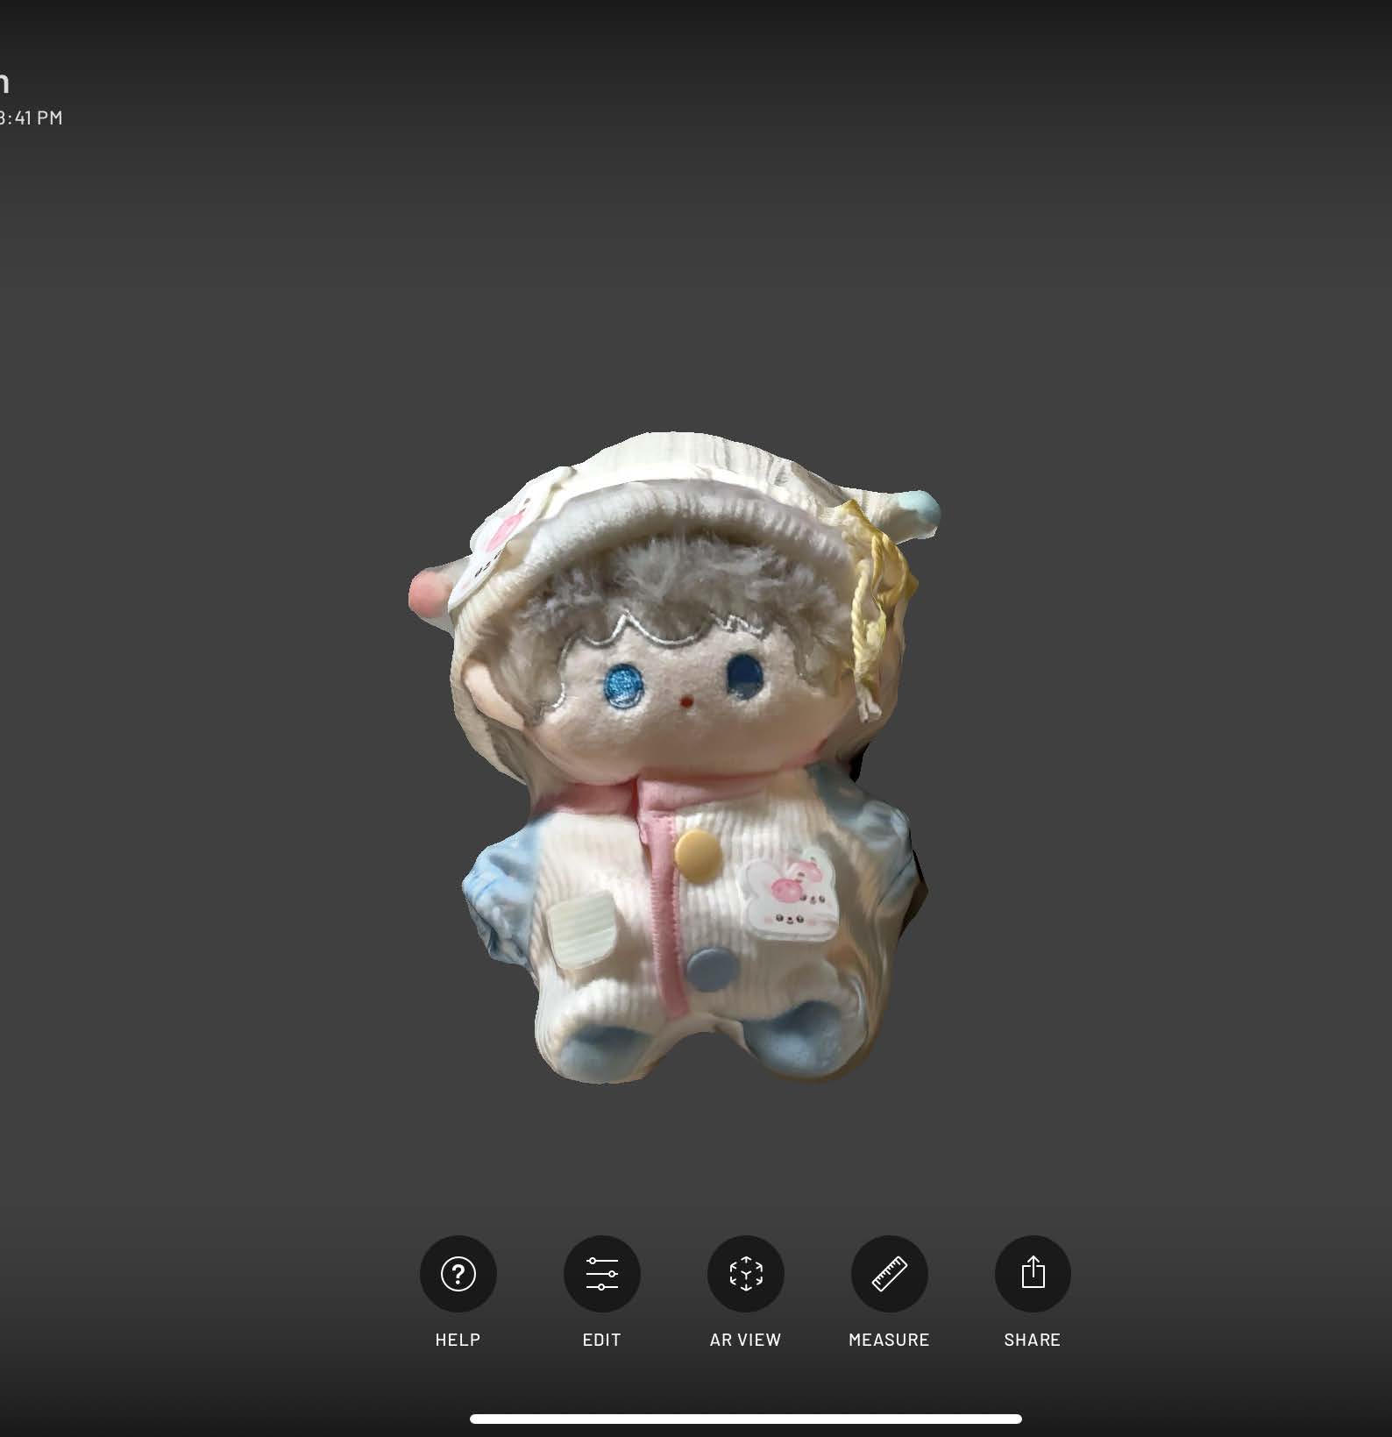Screen dimensions: 1392x1437
Task: Click the EDIT text label
Action: (601, 1340)
